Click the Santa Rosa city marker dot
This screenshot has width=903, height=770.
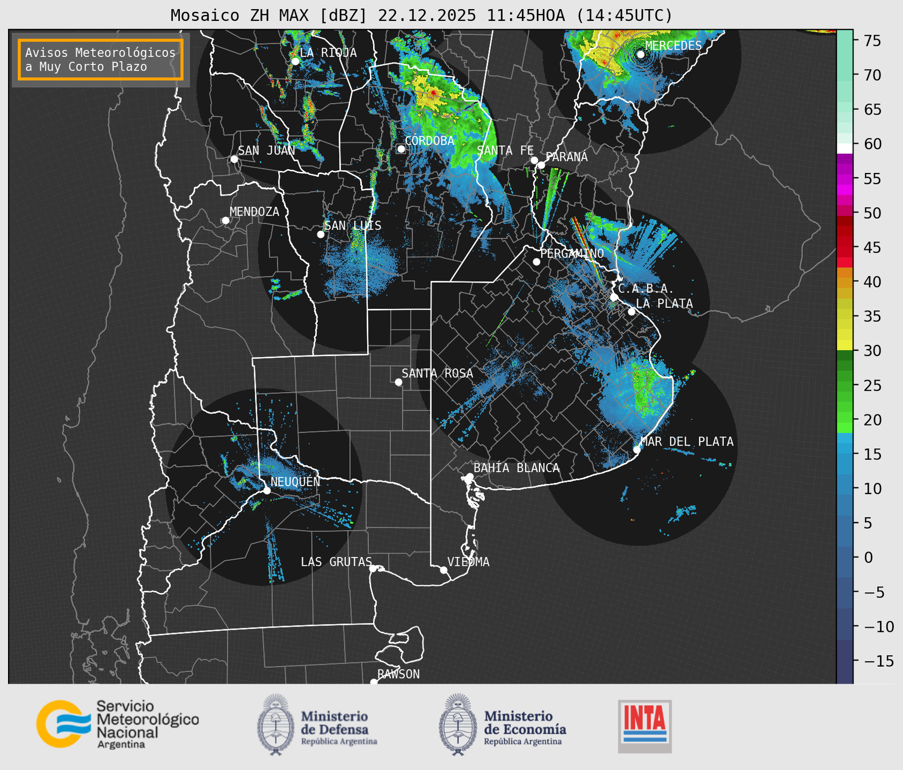point(398,382)
